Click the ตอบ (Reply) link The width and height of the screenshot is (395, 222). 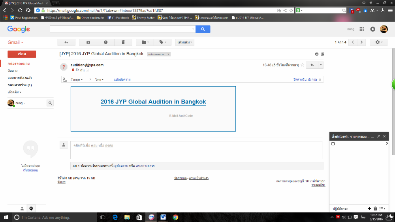pos(94,145)
